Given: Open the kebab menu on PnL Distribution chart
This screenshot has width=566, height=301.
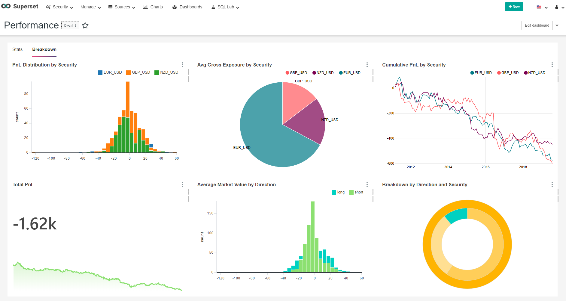Looking at the screenshot, I should 182,64.
